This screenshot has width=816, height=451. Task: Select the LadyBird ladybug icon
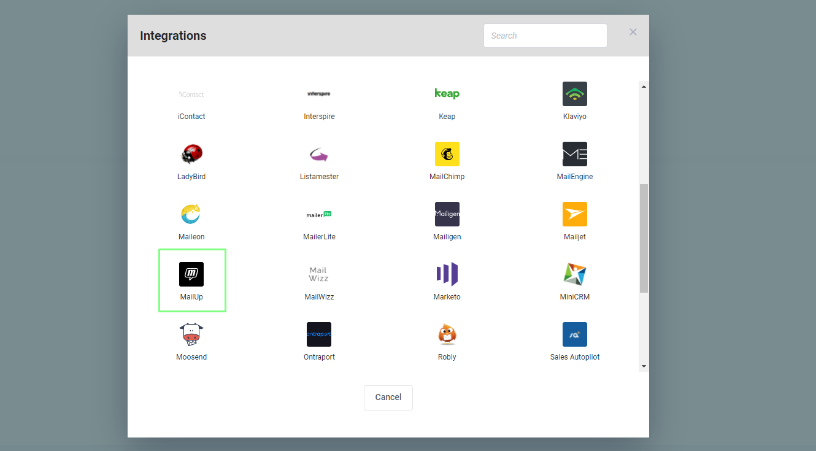pos(191,154)
